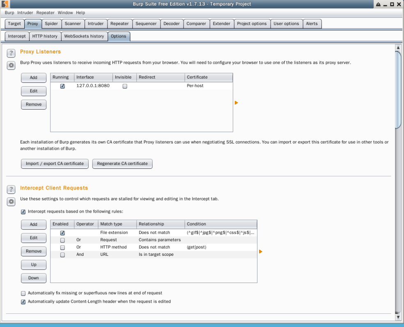The image size is (404, 327).
Task: Remove the selected proxy listener
Action: [34, 104]
